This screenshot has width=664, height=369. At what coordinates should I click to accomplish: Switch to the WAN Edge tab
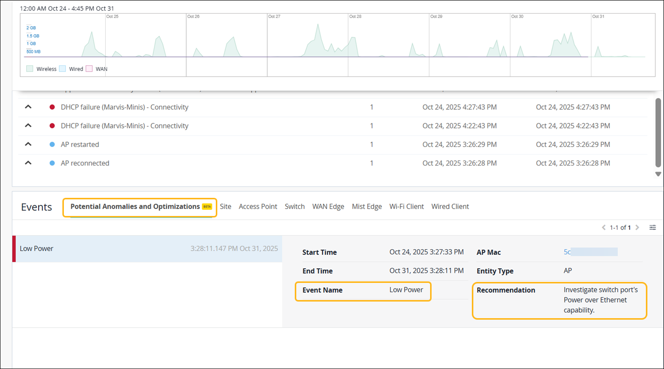[x=328, y=206]
